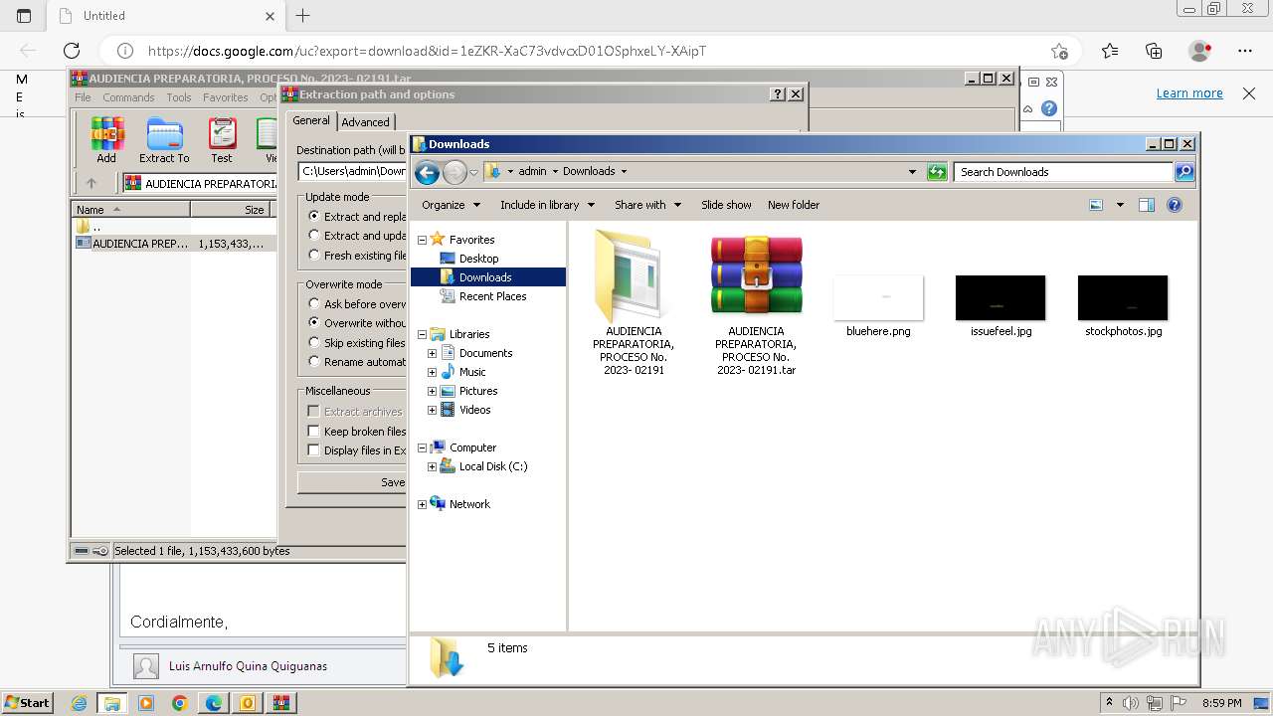Open Include in library dropdown

[547, 205]
